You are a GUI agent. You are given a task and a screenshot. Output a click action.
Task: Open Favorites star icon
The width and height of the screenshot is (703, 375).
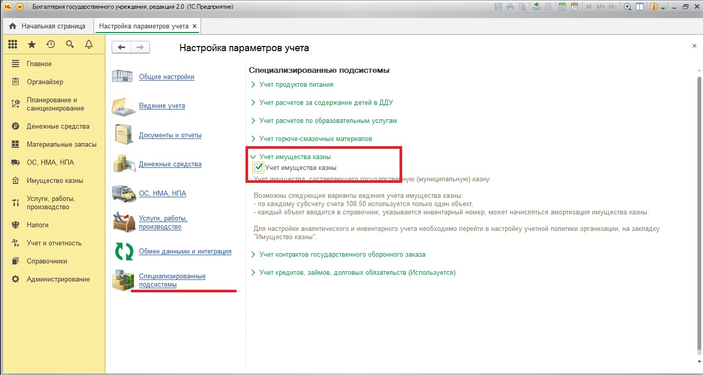pos(32,45)
